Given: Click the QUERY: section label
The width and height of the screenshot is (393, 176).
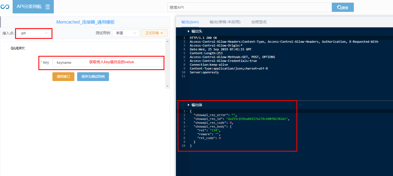Looking at the screenshot, I should pyautogui.click(x=18, y=48).
